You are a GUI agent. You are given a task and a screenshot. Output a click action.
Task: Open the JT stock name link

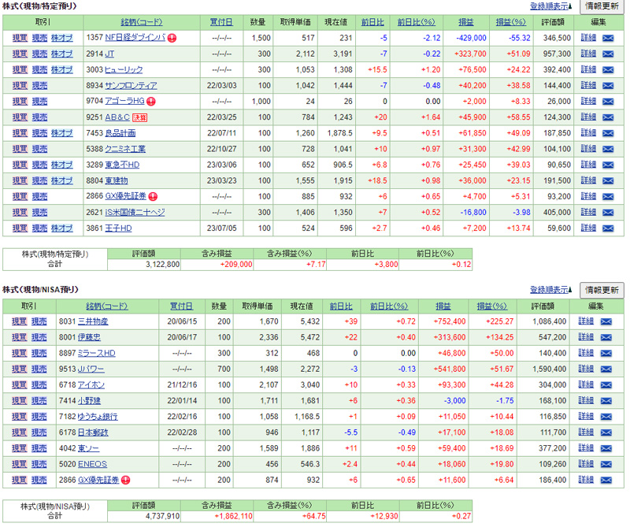(109, 54)
